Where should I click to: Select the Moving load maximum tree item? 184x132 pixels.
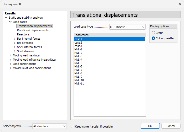(x=27, y=56)
